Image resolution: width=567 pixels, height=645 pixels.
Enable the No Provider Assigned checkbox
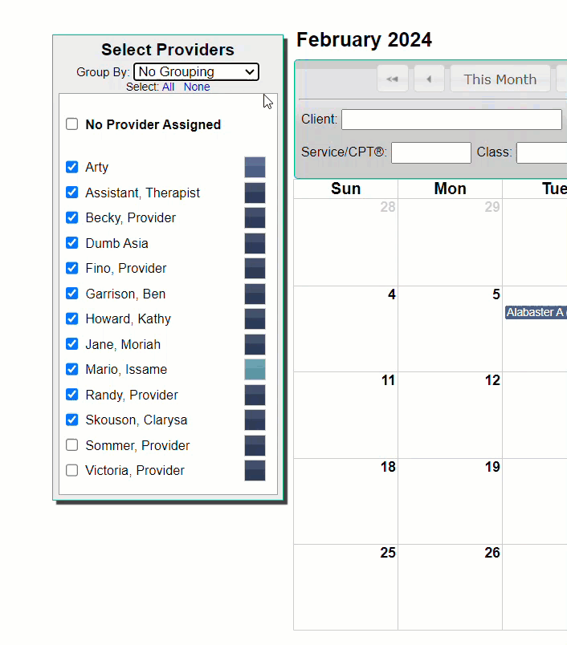click(72, 124)
